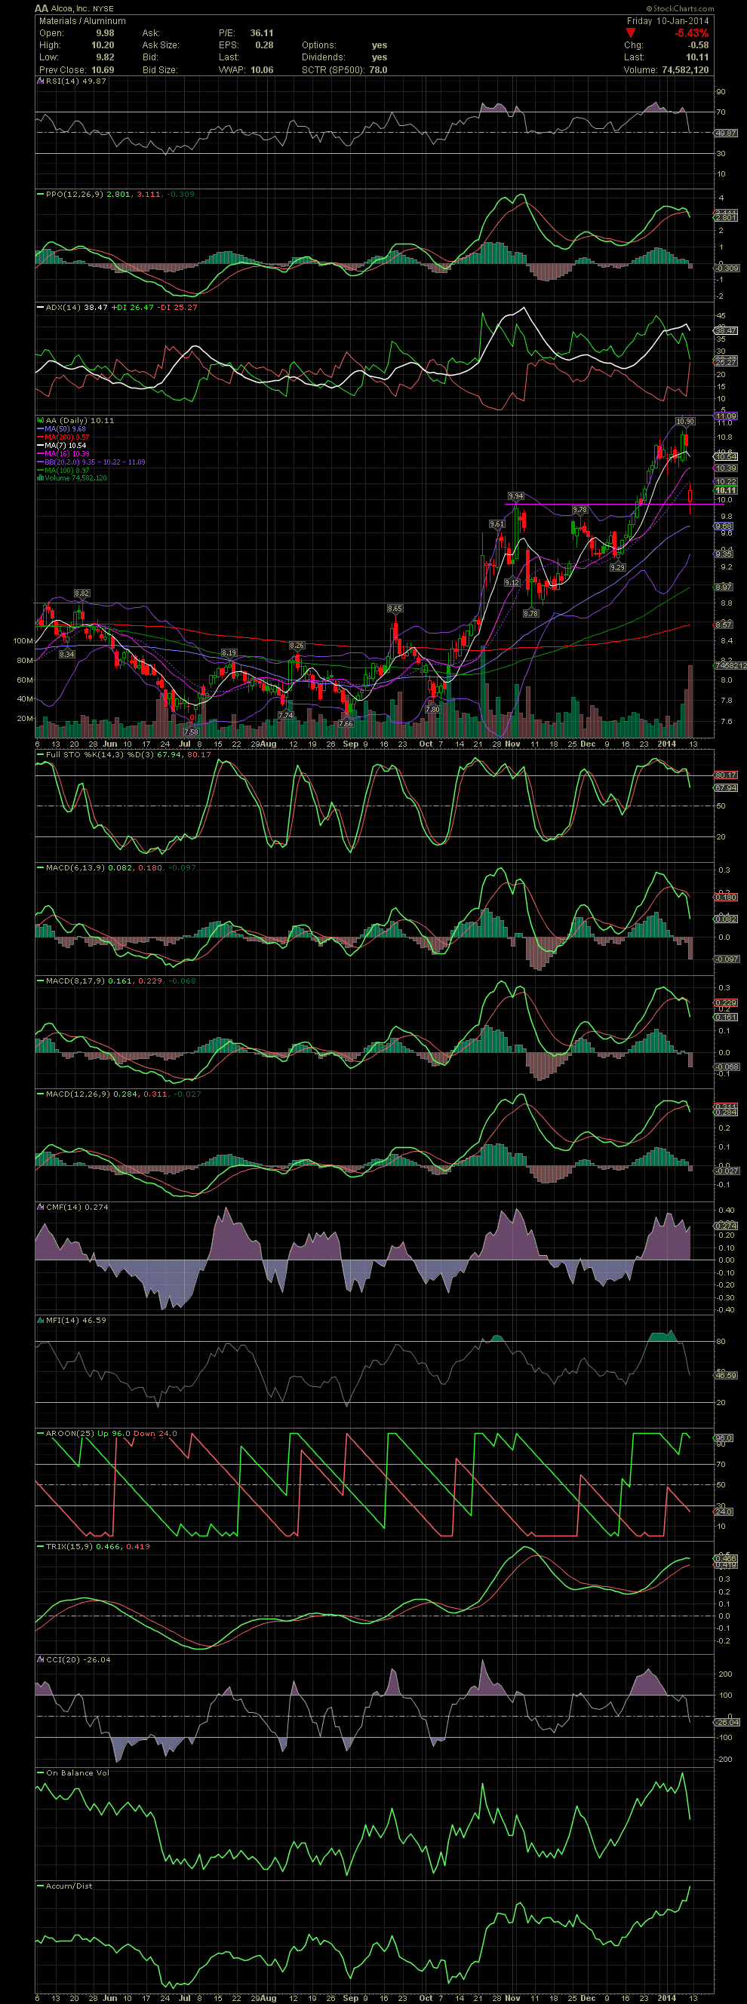Click the MFI(14) 46.59 indicator label

tap(75, 1320)
